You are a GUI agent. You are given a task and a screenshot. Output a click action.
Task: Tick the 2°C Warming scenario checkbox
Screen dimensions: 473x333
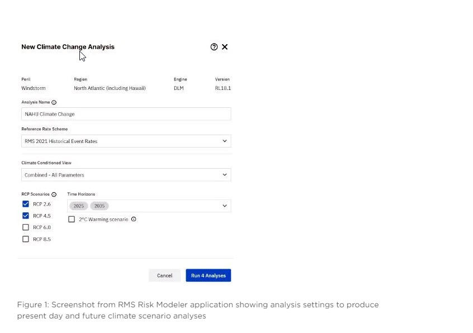(x=72, y=219)
